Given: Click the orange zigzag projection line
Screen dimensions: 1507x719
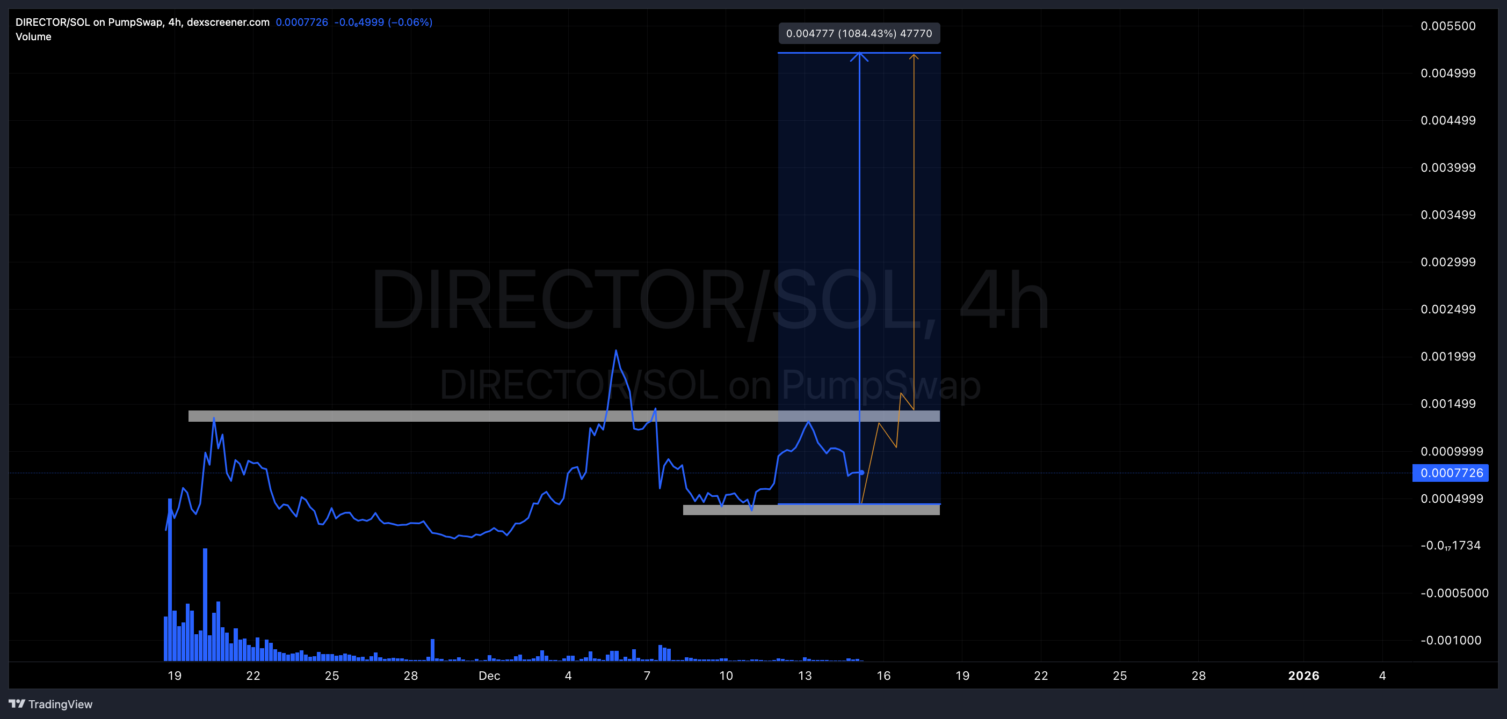Looking at the screenshot, I should 887,436.
